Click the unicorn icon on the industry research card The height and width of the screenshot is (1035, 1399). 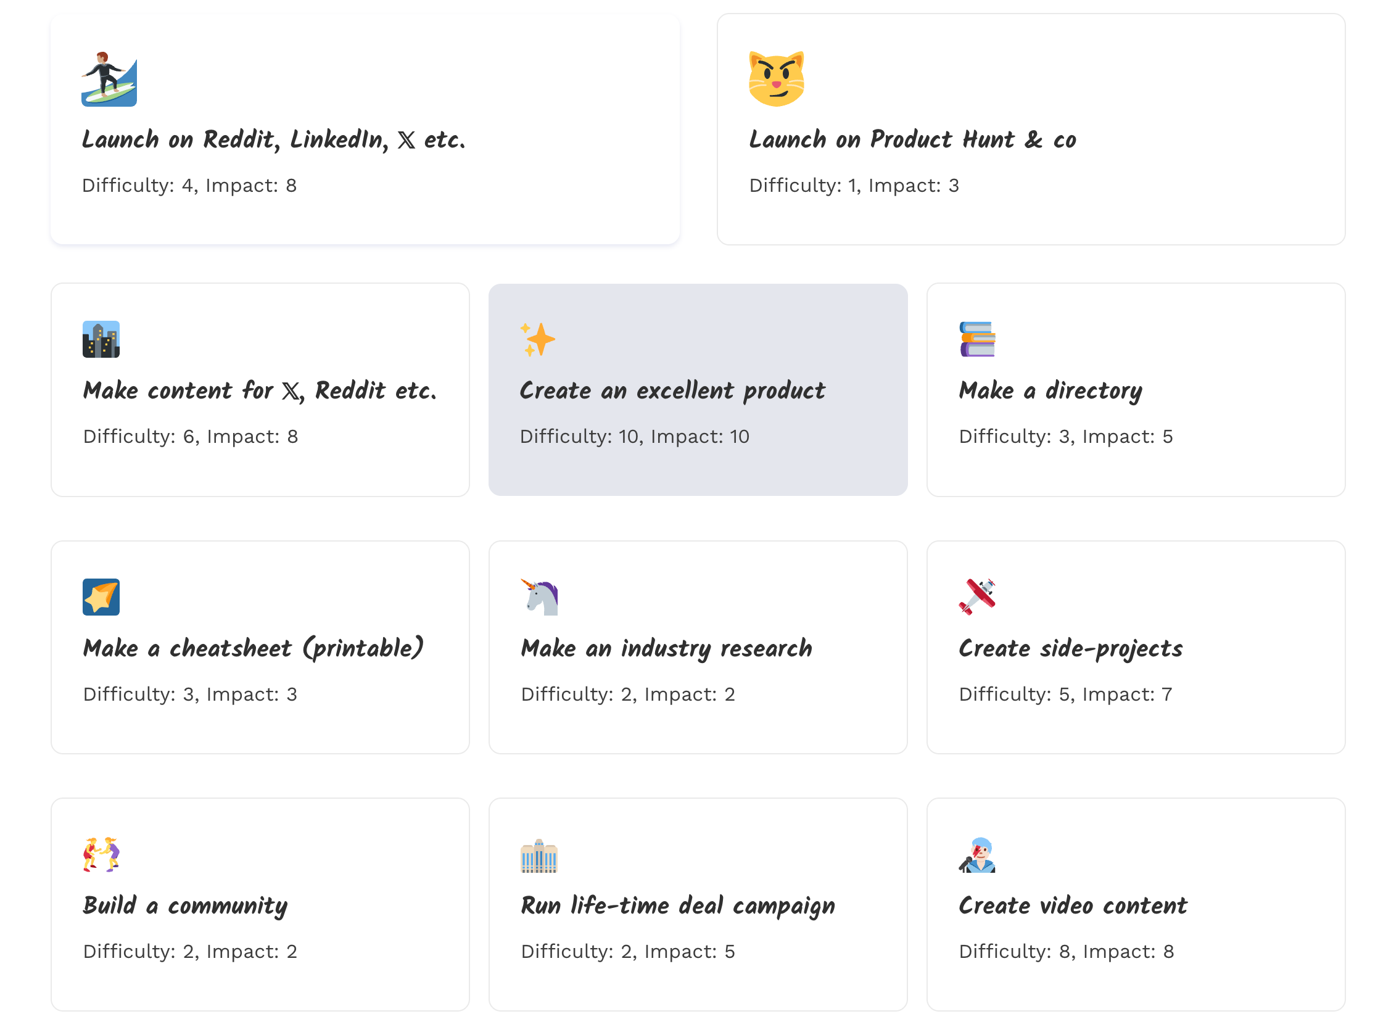pyautogui.click(x=539, y=597)
